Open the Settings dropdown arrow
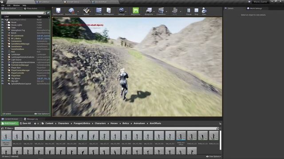The height and width of the screenshot is (159, 284). [126, 11]
